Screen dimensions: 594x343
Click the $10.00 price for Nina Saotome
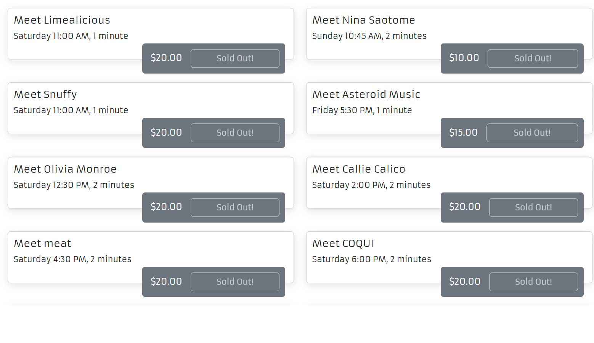pos(464,58)
